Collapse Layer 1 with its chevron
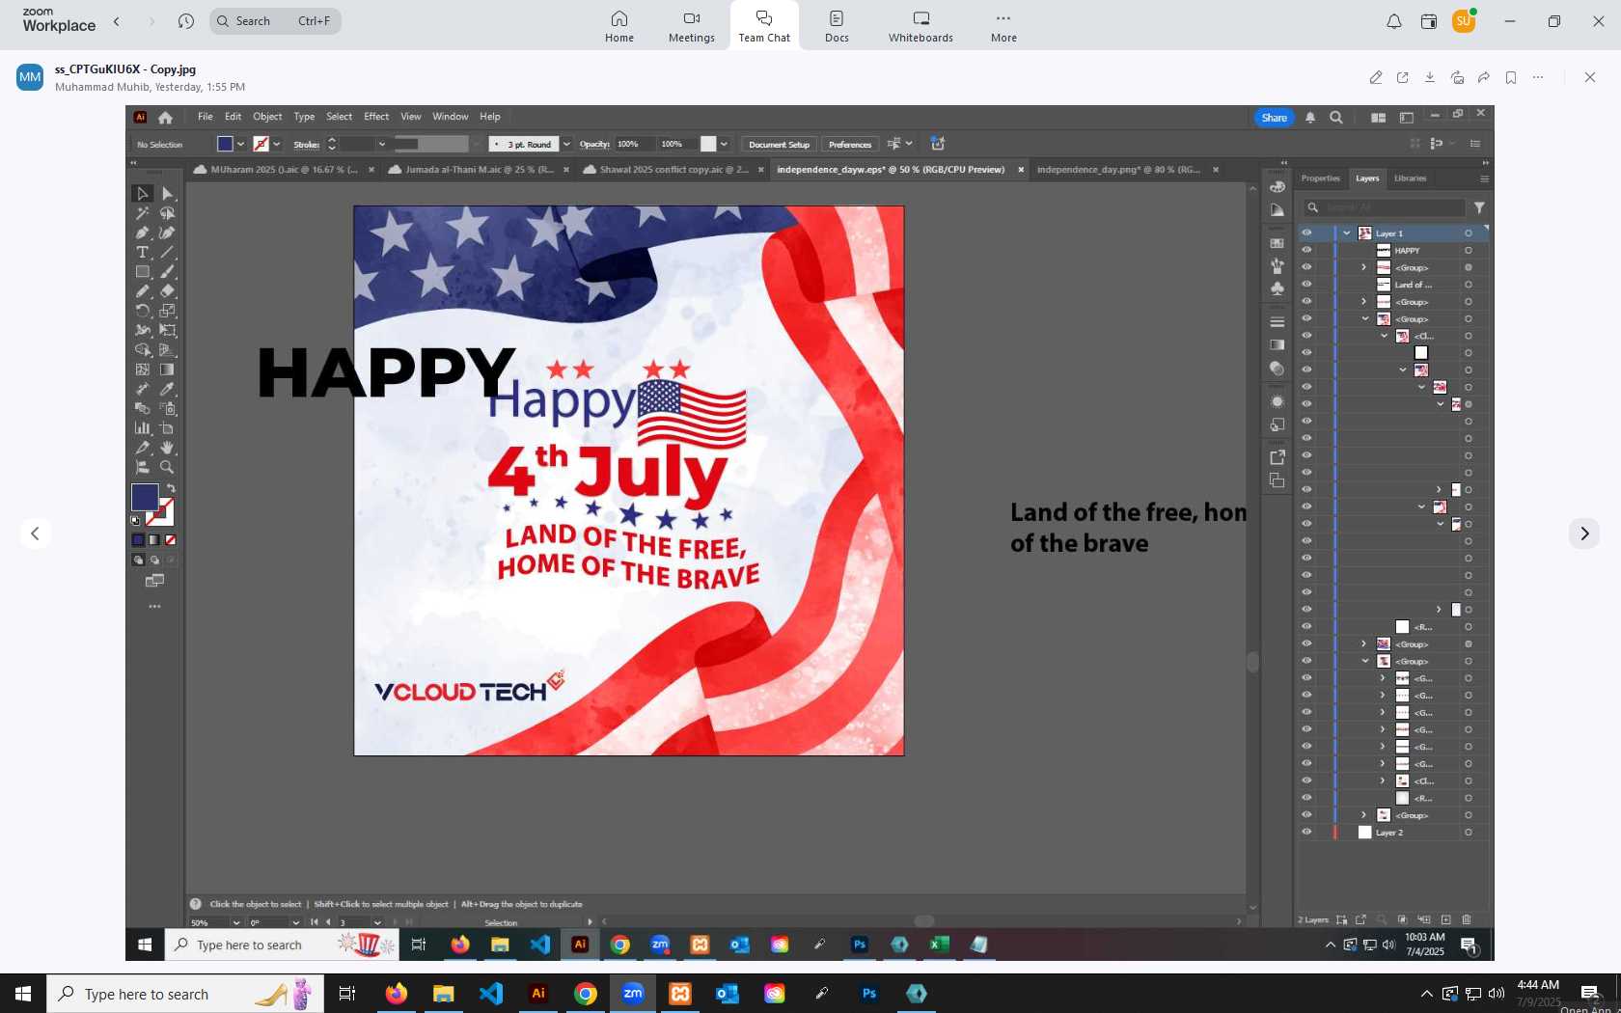 pos(1347,233)
